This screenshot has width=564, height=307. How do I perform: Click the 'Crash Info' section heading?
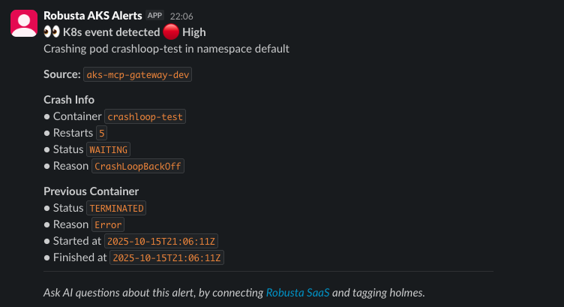point(69,100)
